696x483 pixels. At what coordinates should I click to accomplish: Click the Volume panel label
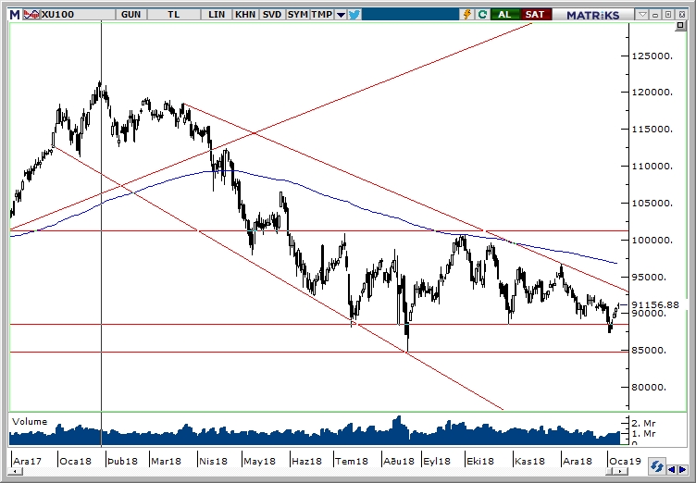(30, 421)
